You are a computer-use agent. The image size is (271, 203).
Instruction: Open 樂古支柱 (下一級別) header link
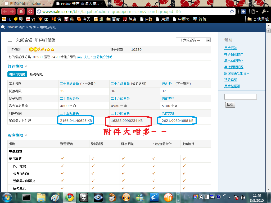tap(168, 84)
